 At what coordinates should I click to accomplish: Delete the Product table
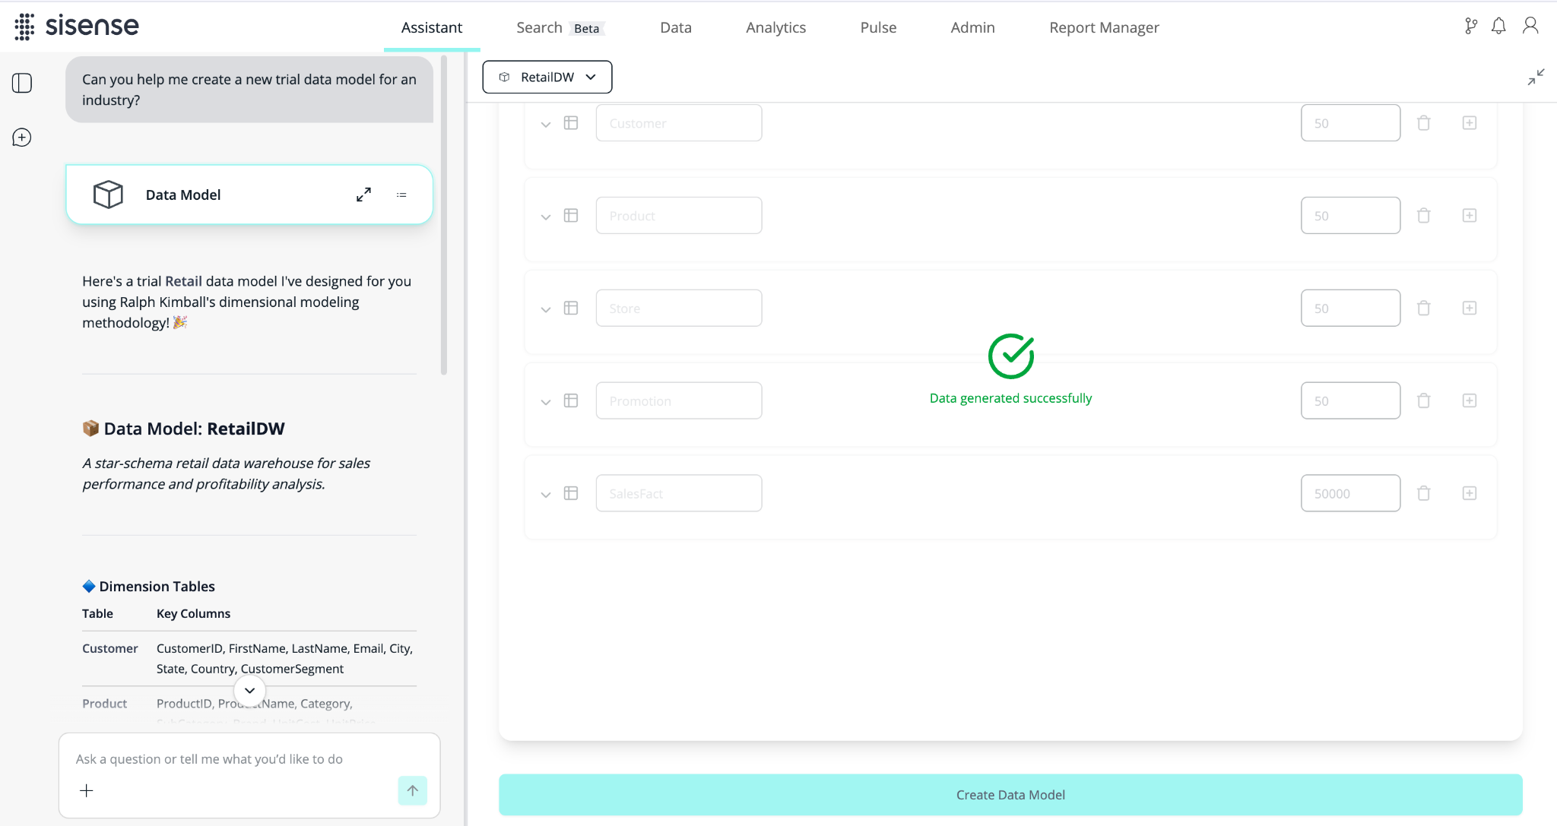click(1424, 216)
